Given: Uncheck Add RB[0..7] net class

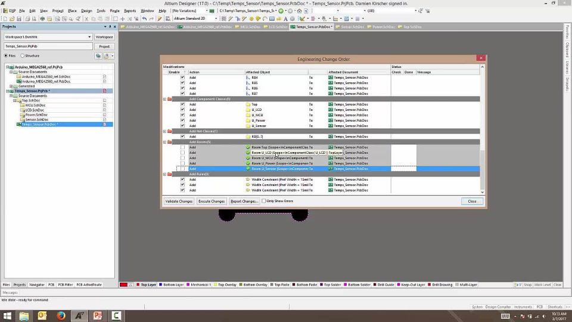Looking at the screenshot, I should point(182,137).
